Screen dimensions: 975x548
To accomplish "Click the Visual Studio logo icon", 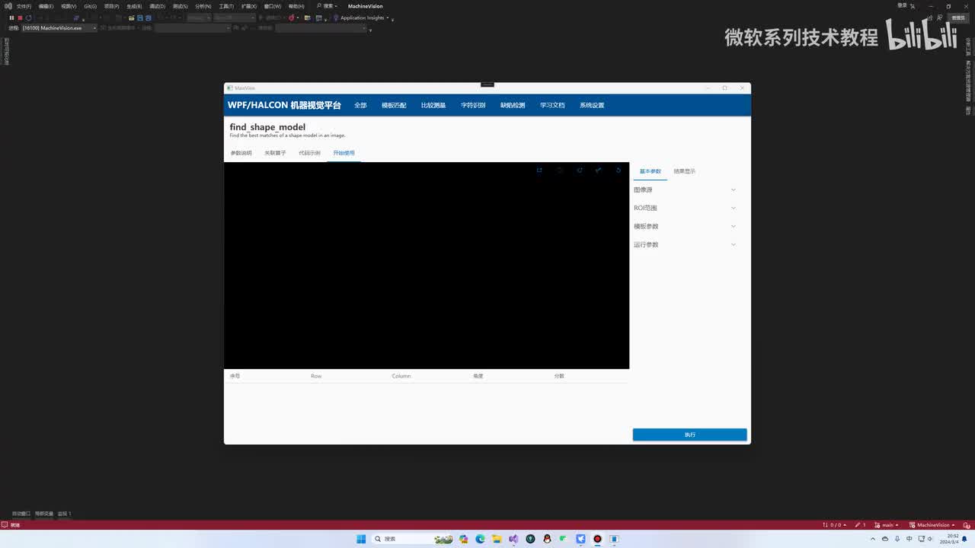I will pyautogui.click(x=7, y=6).
